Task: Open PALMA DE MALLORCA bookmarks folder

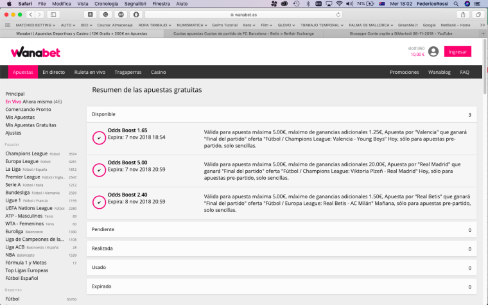Action: tap(371, 25)
